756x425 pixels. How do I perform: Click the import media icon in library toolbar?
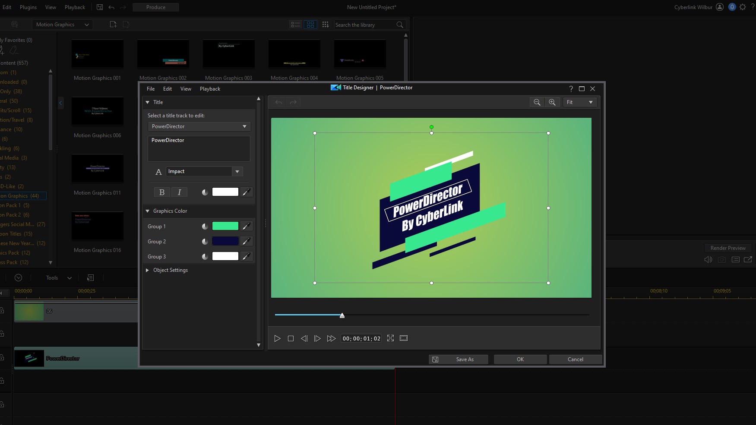(113, 25)
